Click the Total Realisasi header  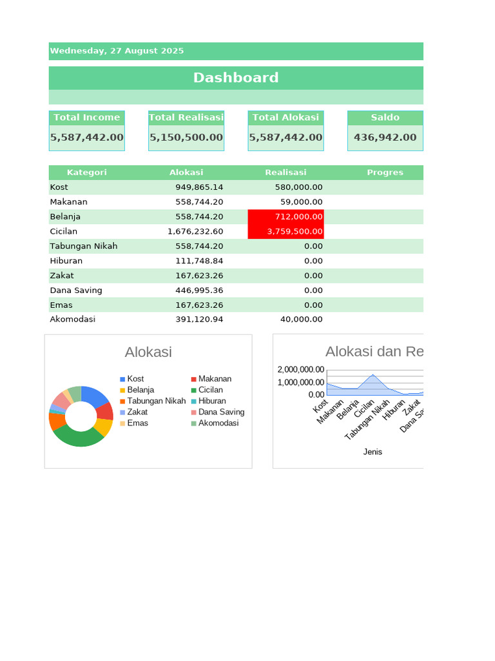(x=186, y=117)
